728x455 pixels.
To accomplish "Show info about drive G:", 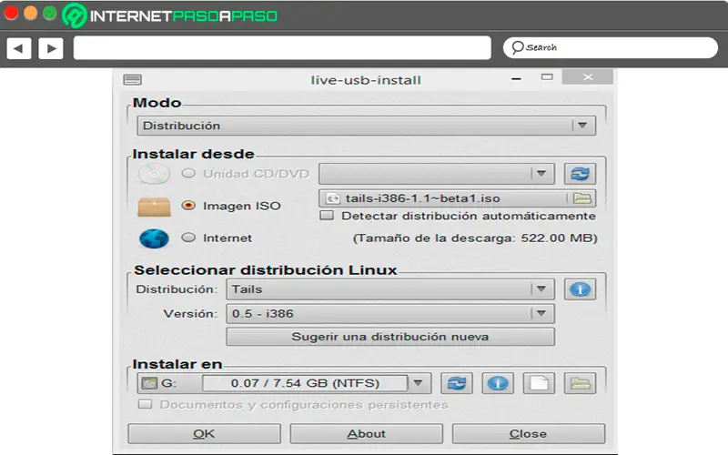I will (x=498, y=383).
